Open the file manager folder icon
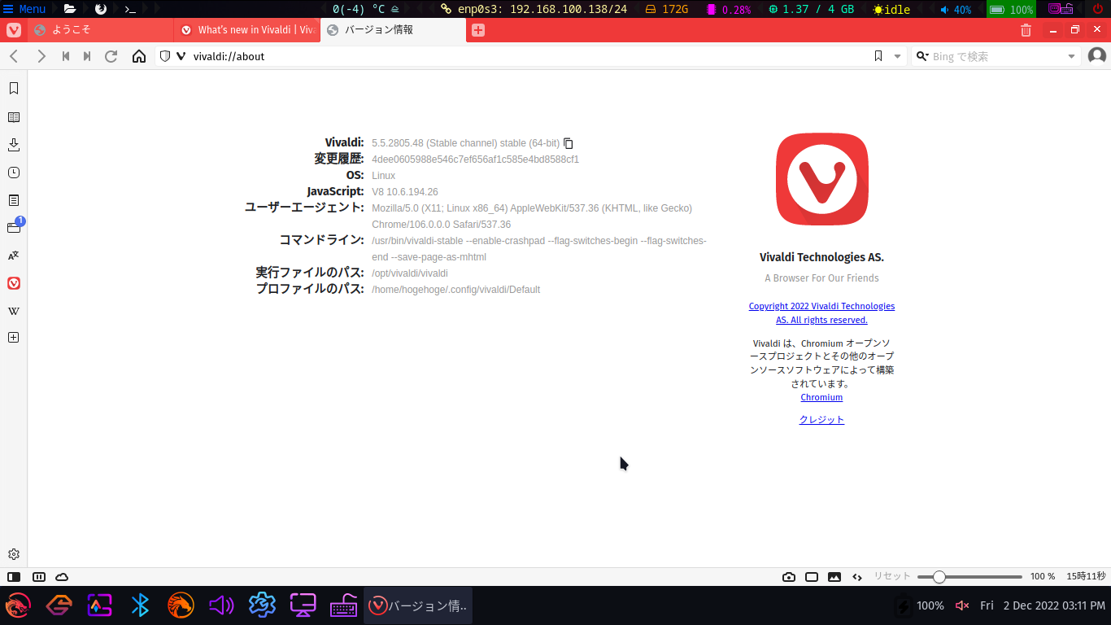The width and height of the screenshot is (1111, 625). (70, 9)
